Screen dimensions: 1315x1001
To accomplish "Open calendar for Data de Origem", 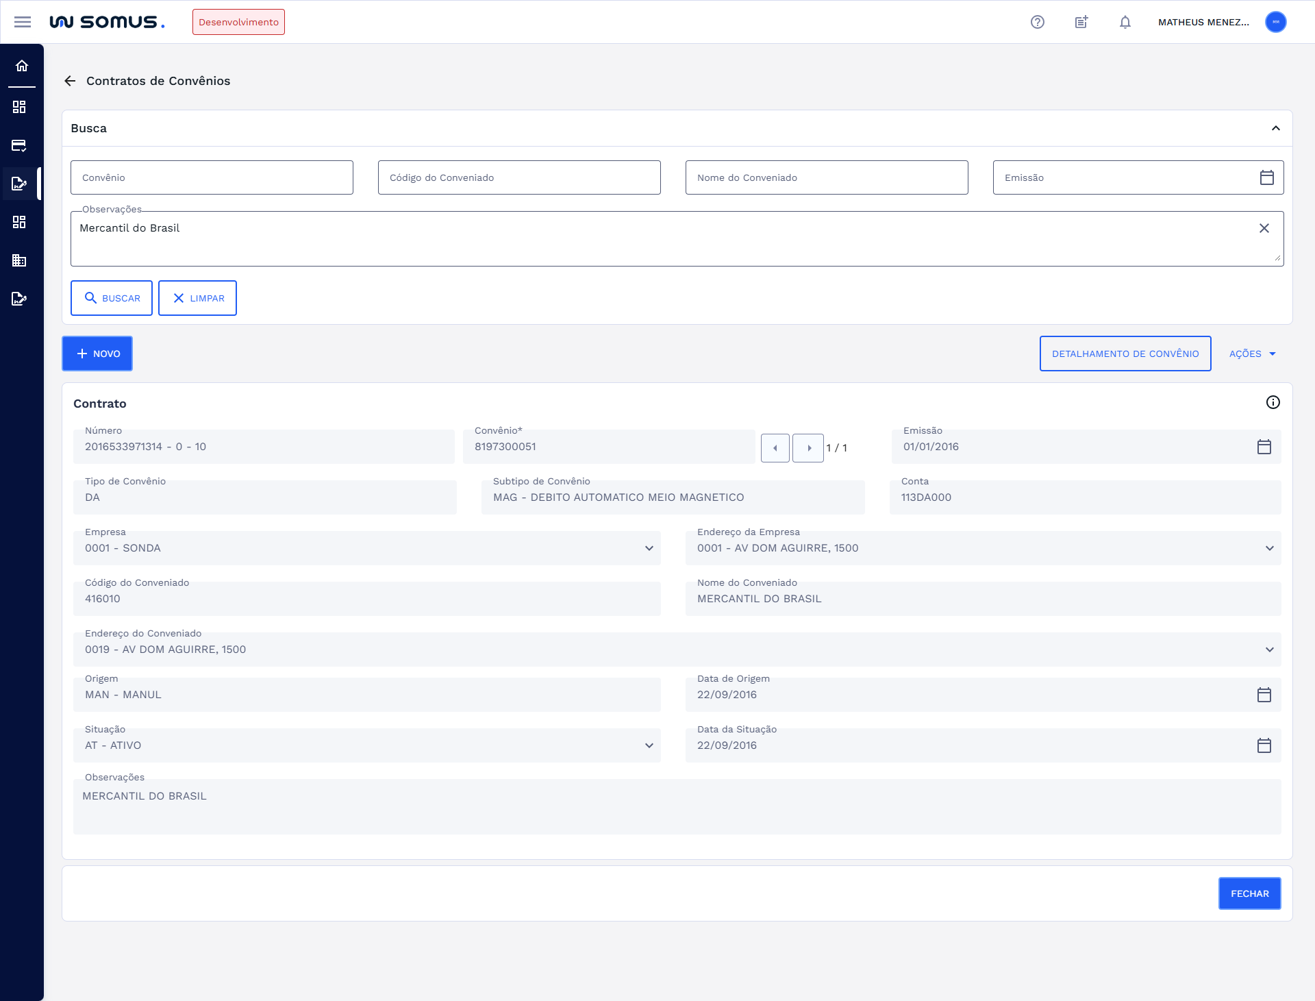I will coord(1264,695).
